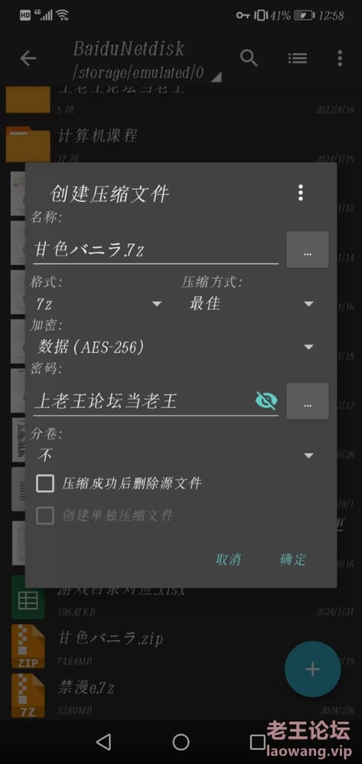Open the search magnifier icon

(249, 58)
